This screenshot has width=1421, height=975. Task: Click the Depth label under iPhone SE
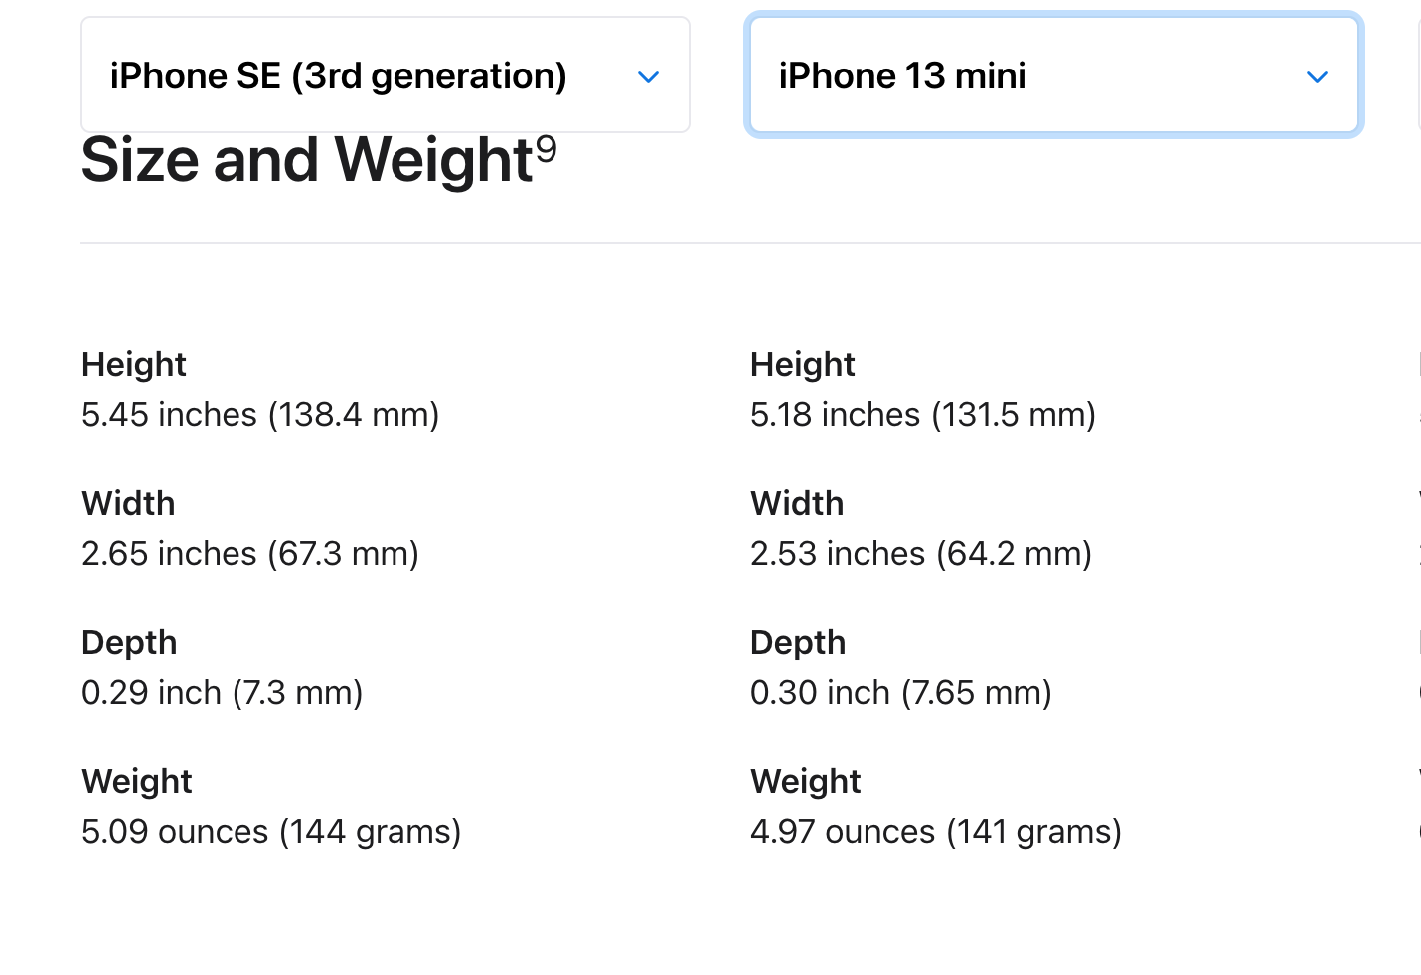click(x=129, y=643)
